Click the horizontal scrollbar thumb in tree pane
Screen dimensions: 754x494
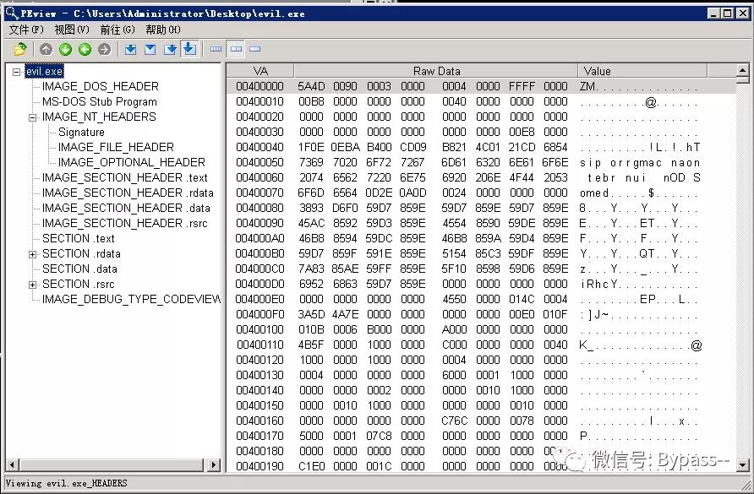(x=112, y=464)
